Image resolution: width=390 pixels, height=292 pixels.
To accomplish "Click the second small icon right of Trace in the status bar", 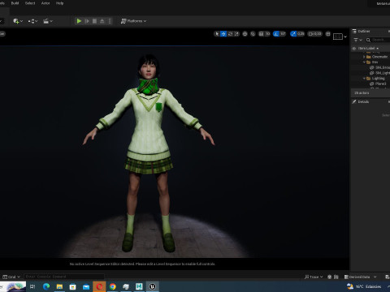I will [336, 277].
